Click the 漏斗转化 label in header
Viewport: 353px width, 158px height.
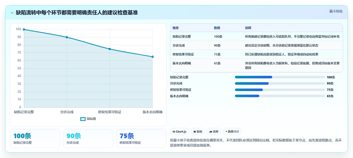[x=336, y=11]
